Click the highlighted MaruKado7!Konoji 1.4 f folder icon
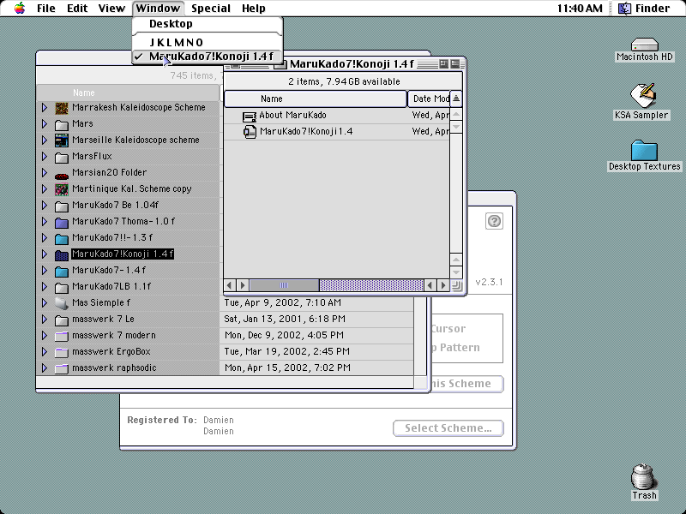This screenshot has width=686, height=514. point(62,254)
